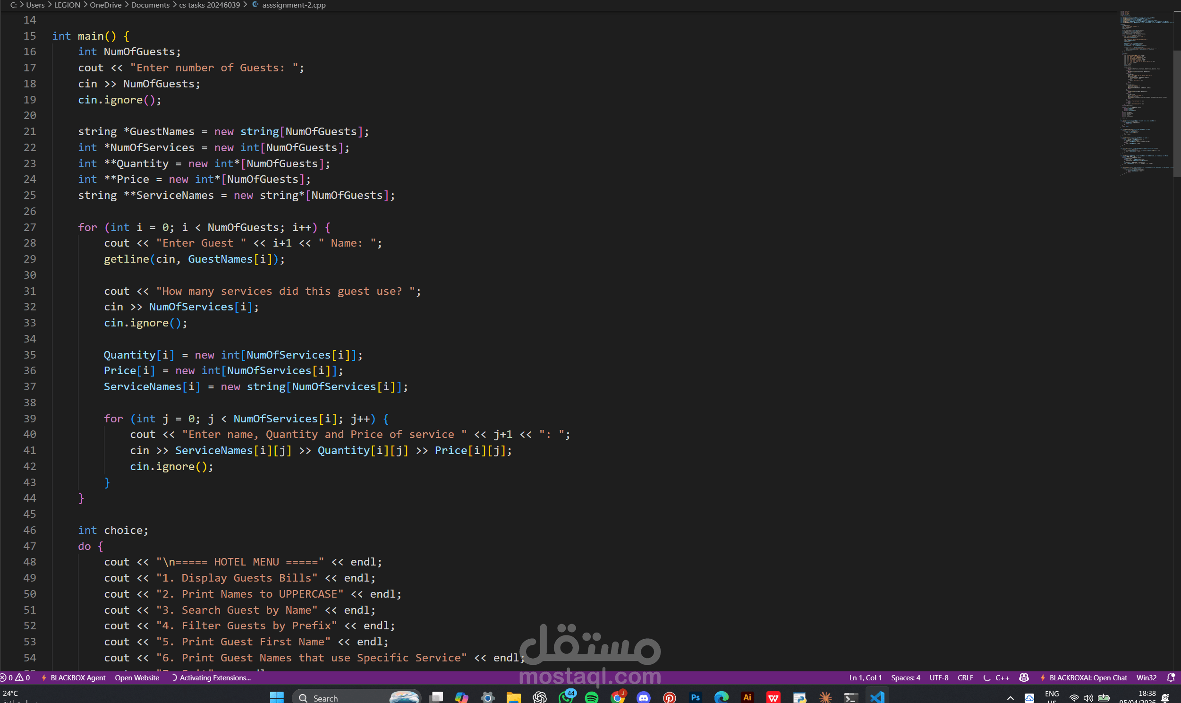Open the notifications bell in status bar
This screenshot has height=703, width=1181.
1171,677
